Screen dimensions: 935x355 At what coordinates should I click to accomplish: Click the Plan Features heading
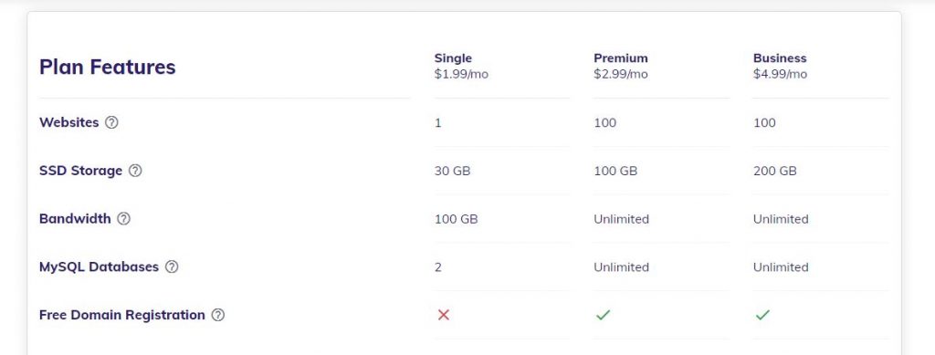[x=108, y=68]
